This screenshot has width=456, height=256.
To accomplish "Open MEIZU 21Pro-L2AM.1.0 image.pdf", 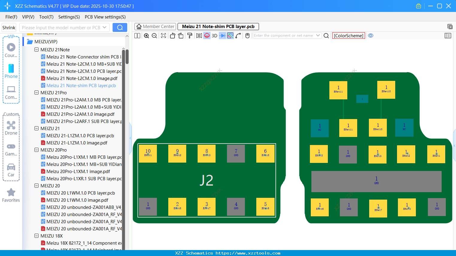I will tap(78, 114).
